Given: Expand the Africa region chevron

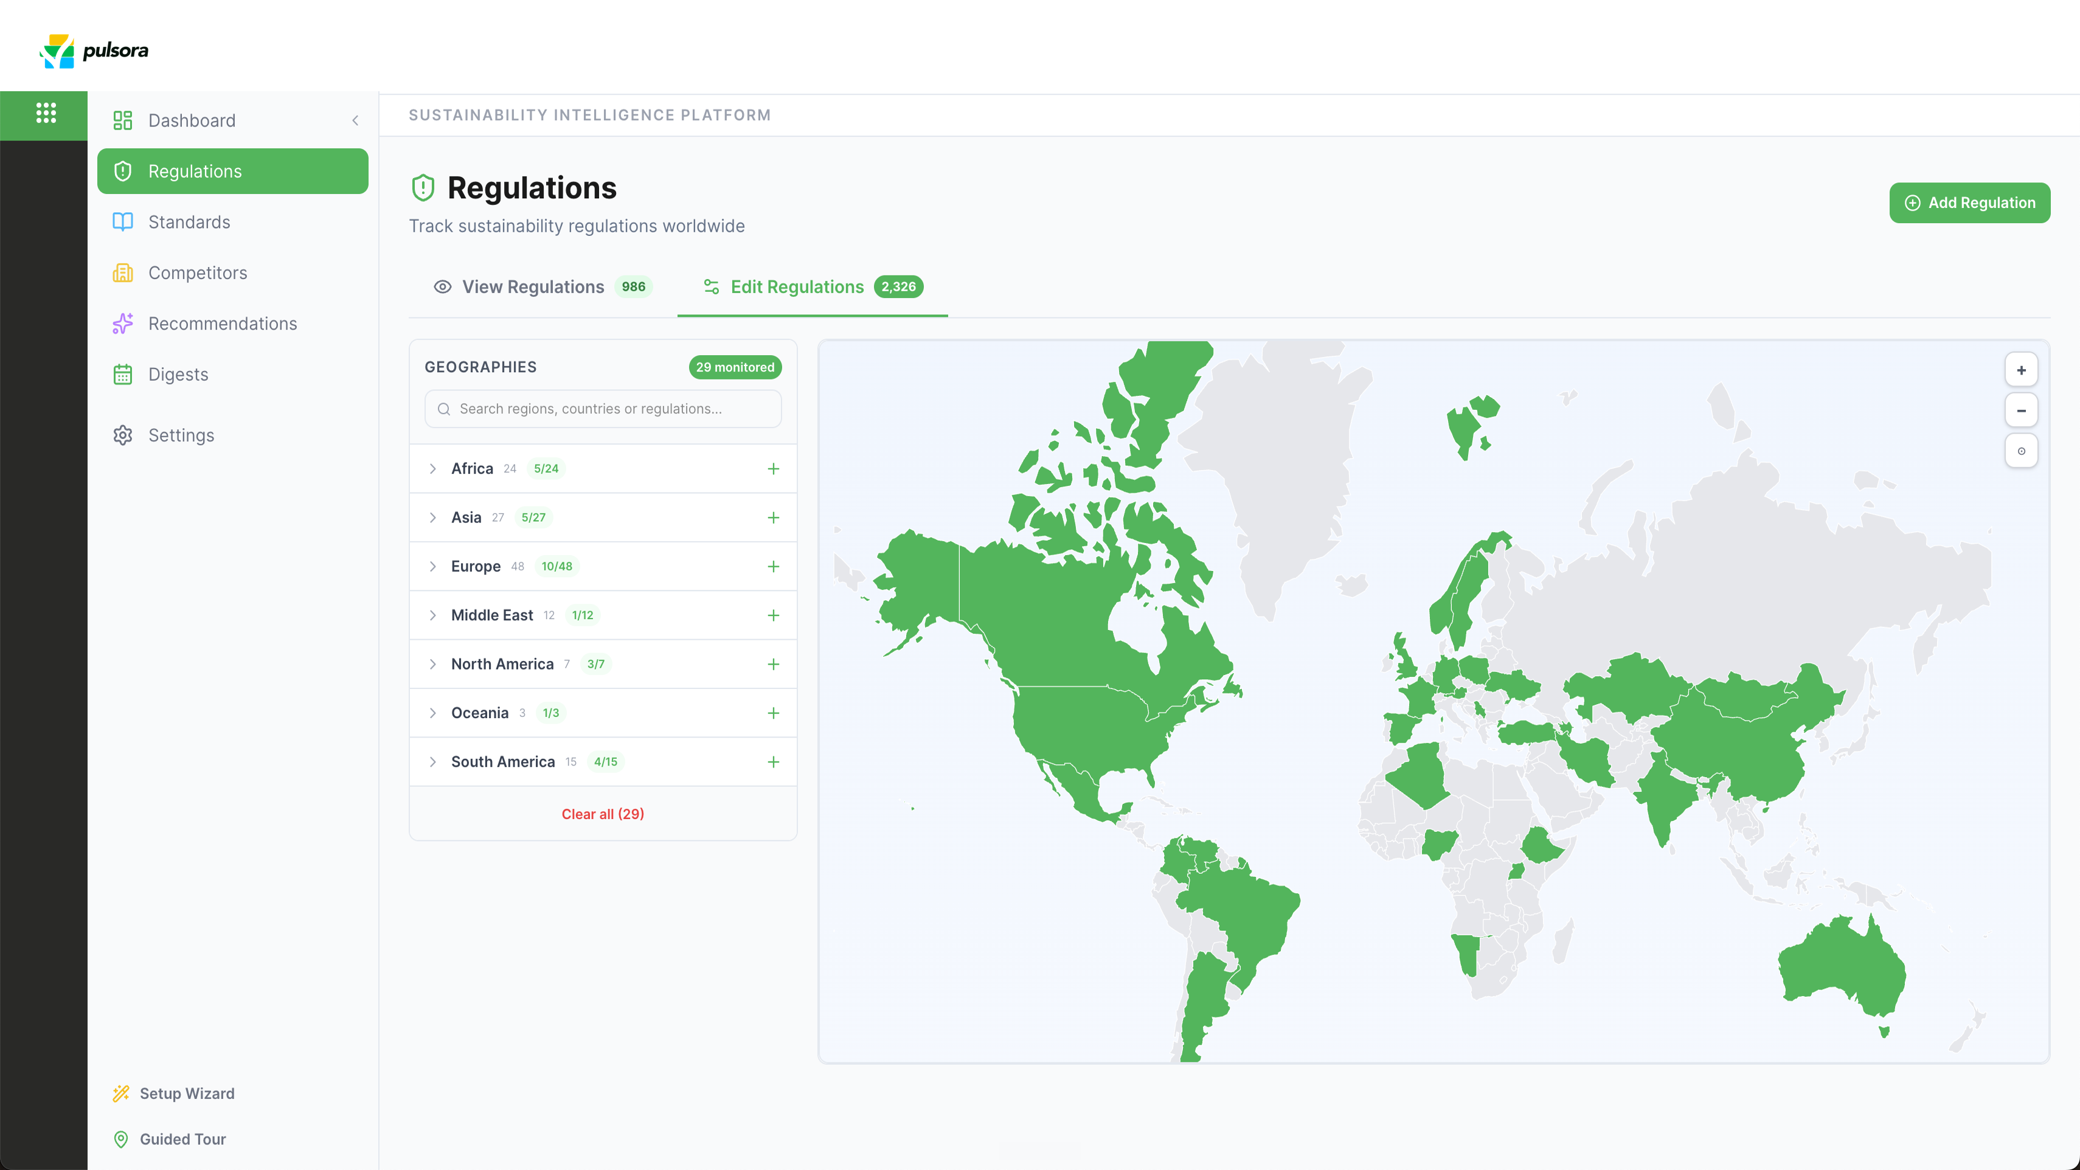Looking at the screenshot, I should coord(433,468).
